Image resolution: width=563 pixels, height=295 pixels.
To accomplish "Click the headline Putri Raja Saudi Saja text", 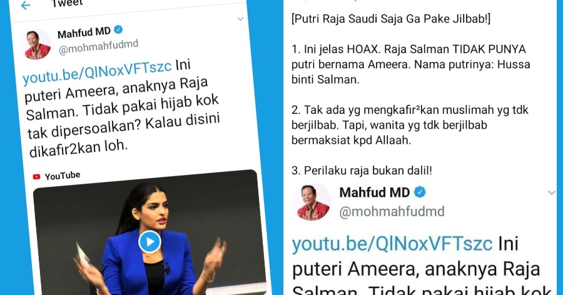I will [x=391, y=19].
